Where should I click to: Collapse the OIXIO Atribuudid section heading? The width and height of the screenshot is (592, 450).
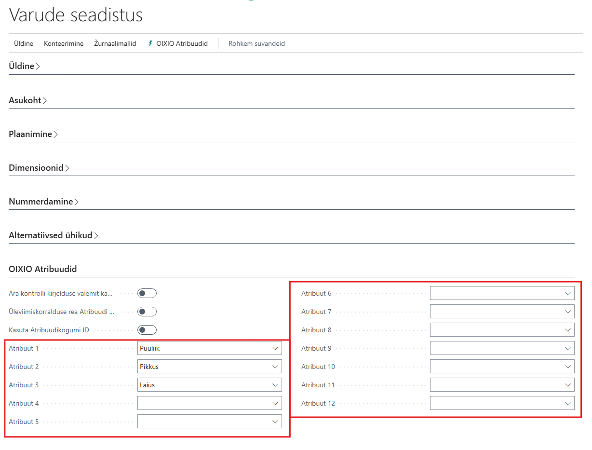(42, 269)
